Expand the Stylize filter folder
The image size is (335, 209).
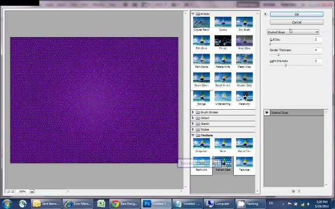193,129
